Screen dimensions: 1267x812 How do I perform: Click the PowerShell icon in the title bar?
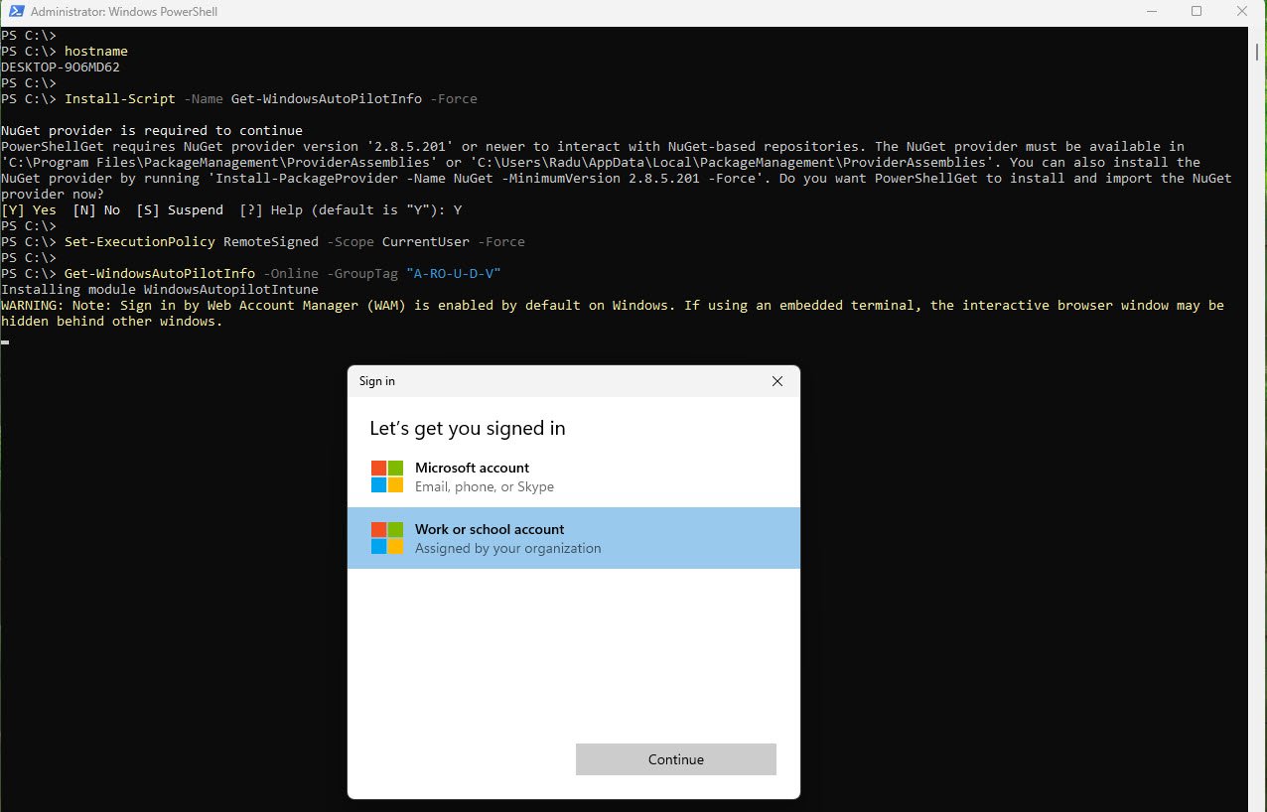click(x=14, y=12)
